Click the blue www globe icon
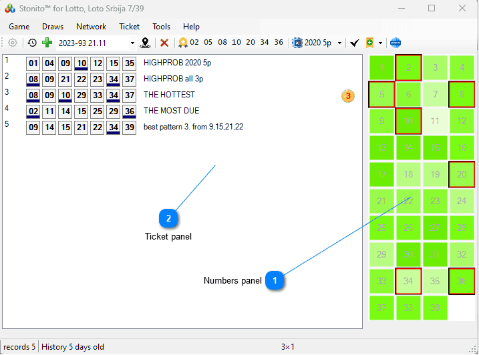The image size is (479, 355). click(x=395, y=43)
